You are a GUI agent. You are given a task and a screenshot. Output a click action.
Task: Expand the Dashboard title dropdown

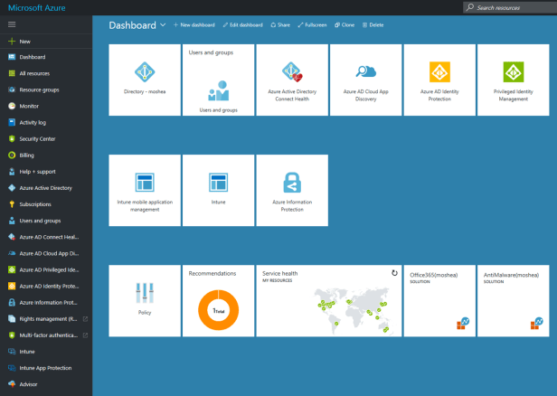[x=164, y=25]
